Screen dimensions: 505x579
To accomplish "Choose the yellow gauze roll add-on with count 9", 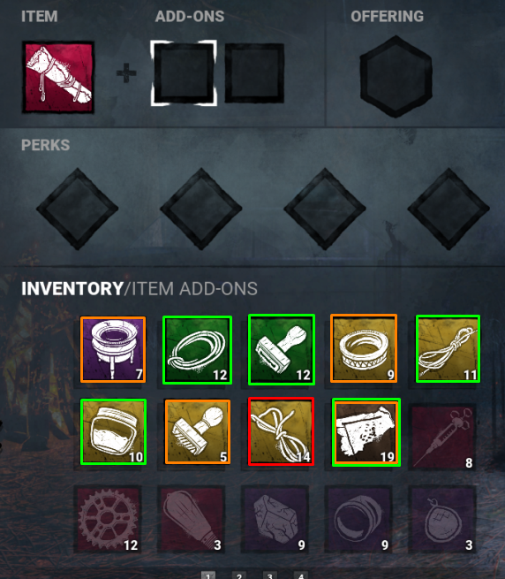I will (x=364, y=348).
